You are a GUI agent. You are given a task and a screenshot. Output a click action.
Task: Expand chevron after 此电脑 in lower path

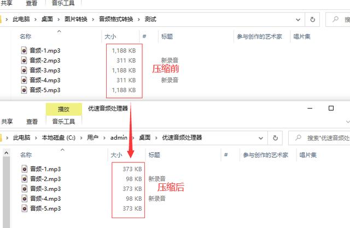pyautogui.click(x=36, y=138)
